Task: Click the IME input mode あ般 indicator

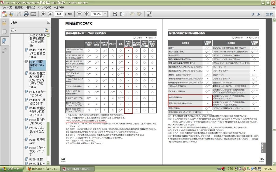Action: [230, 169]
